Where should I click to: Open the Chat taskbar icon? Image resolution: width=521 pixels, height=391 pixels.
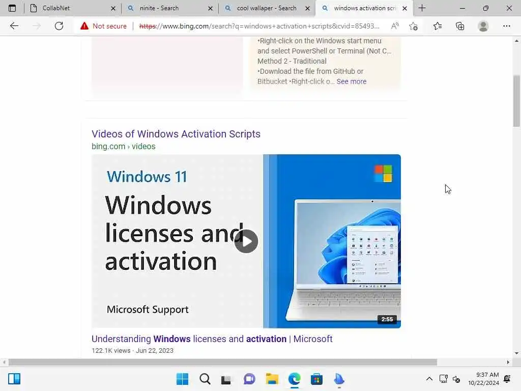249,379
